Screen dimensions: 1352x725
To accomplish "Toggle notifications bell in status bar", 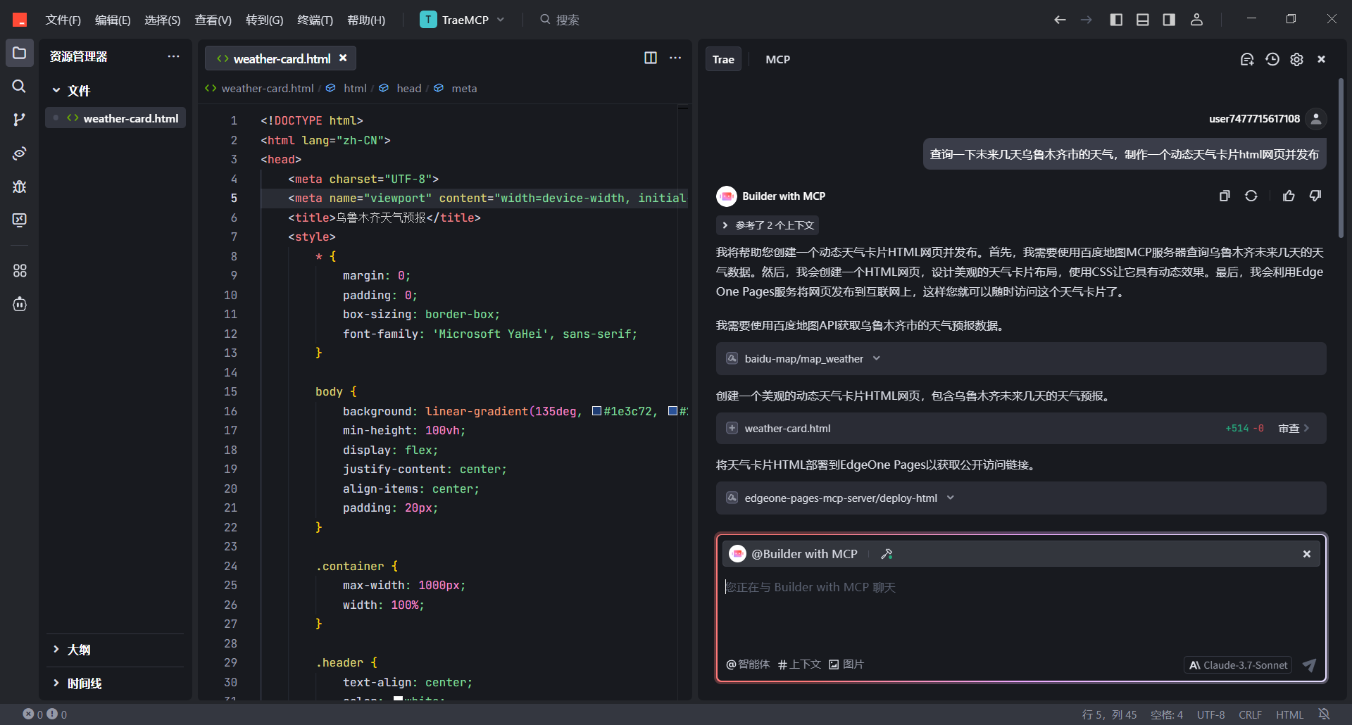I will click(x=1324, y=714).
